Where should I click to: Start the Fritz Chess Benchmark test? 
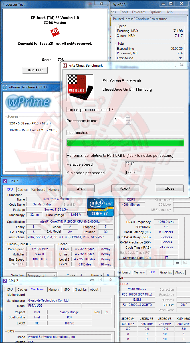(x=81, y=188)
